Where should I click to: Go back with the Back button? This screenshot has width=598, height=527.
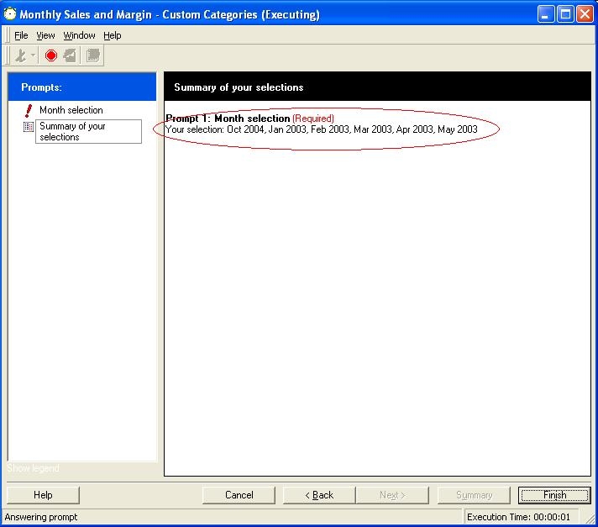pos(318,495)
